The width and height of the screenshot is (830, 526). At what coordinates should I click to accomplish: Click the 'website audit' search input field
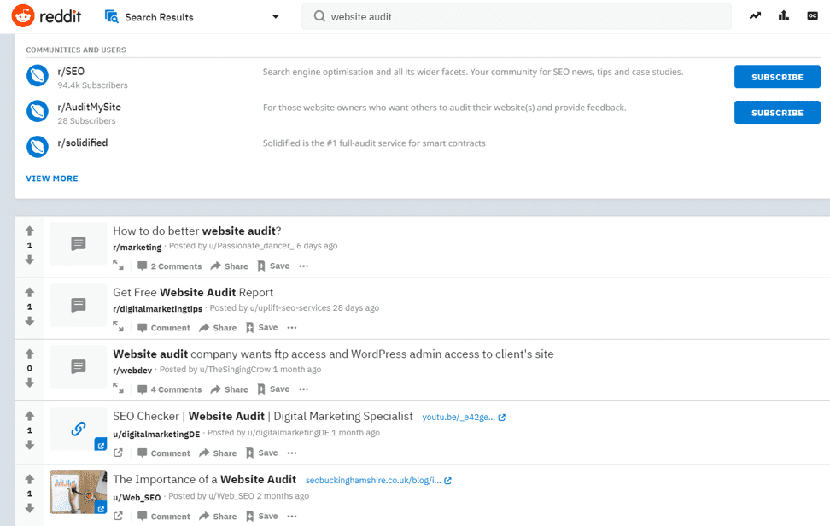click(x=512, y=15)
